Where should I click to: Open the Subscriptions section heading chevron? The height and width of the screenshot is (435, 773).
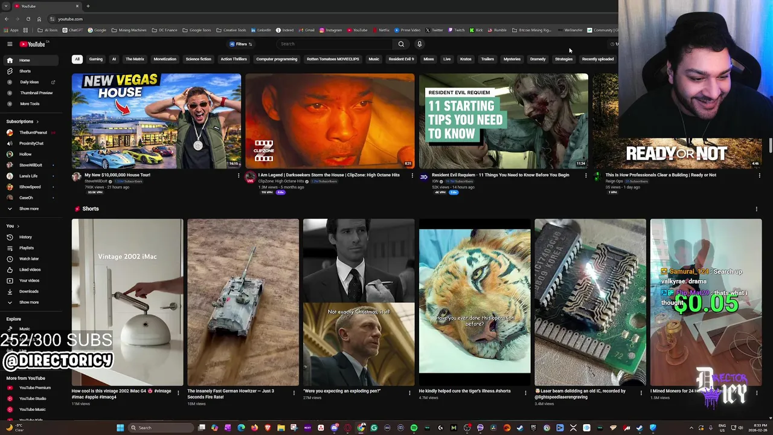[37, 121]
